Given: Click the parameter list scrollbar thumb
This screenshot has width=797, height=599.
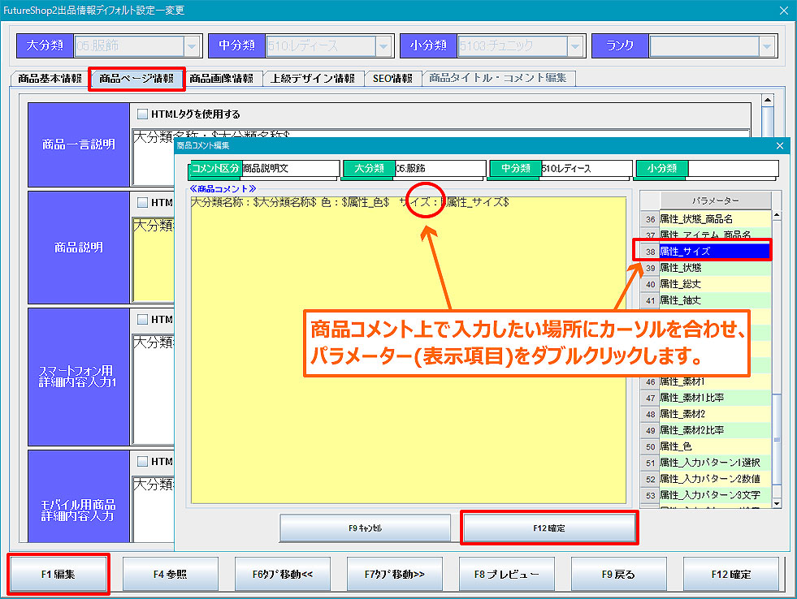Looking at the screenshot, I should pos(776,438).
